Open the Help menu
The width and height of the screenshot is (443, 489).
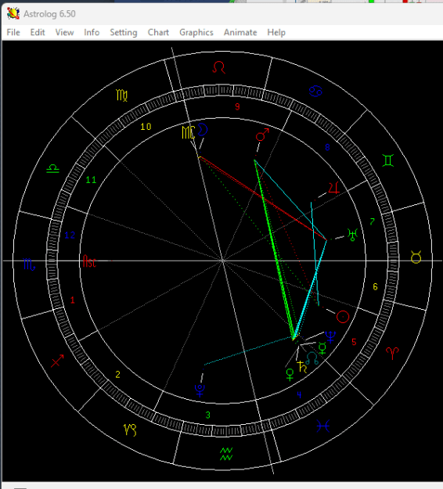coord(276,32)
